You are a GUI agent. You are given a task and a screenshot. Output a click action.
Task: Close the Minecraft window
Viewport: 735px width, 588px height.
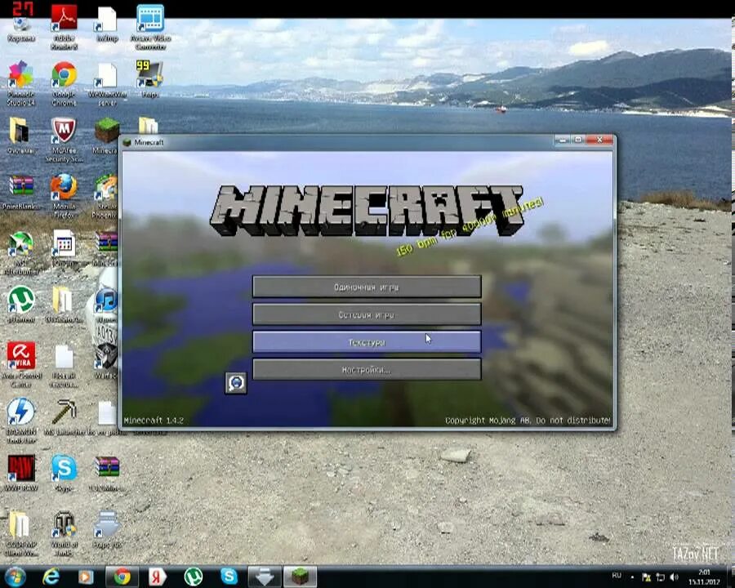point(599,140)
